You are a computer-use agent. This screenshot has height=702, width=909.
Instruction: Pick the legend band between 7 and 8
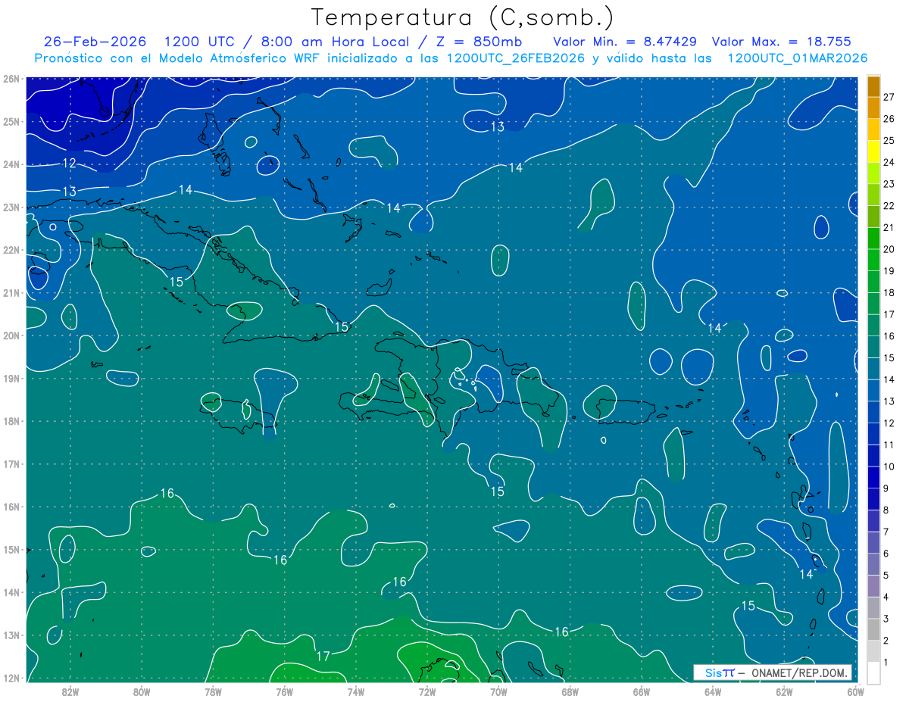coord(873,520)
